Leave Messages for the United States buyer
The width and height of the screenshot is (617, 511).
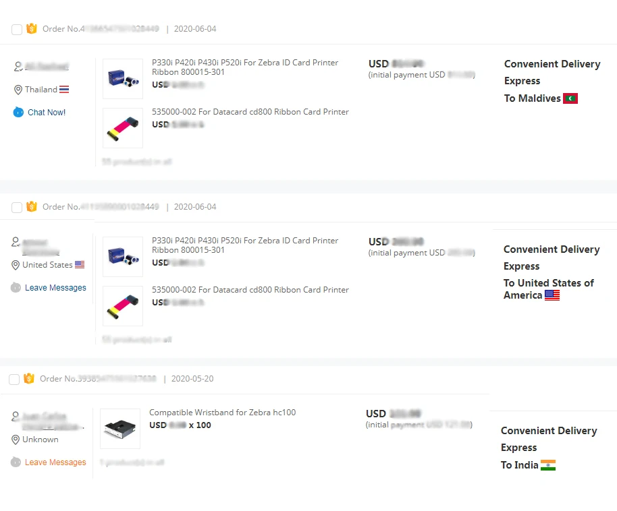pyautogui.click(x=55, y=288)
